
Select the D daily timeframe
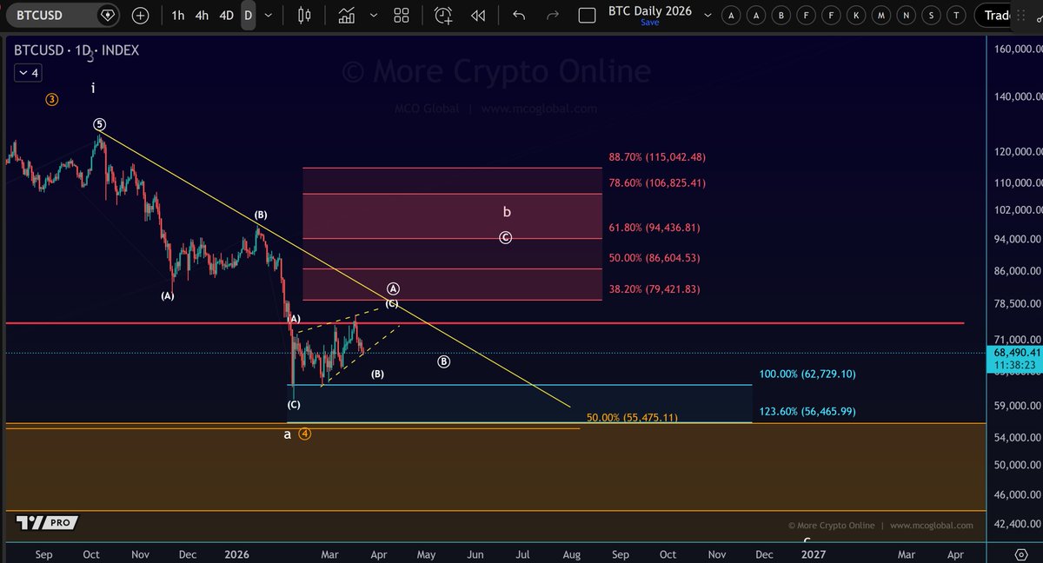249,16
